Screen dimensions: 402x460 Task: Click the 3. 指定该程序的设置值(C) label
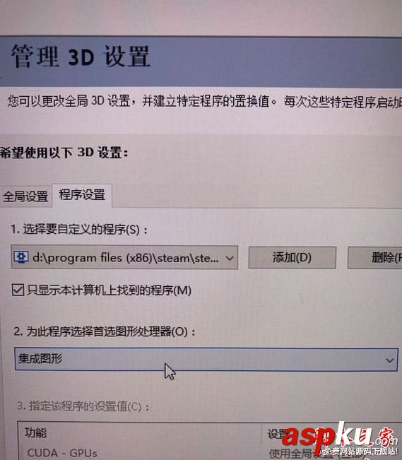pos(83,406)
